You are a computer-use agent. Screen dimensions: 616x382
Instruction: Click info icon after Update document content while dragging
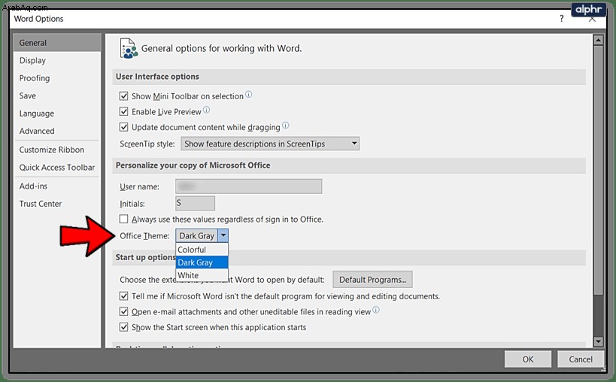(x=286, y=126)
